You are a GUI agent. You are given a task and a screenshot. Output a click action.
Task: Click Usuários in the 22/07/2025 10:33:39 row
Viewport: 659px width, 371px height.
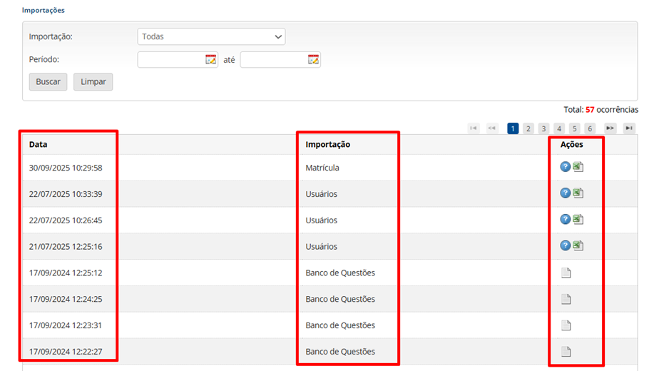pyautogui.click(x=322, y=194)
